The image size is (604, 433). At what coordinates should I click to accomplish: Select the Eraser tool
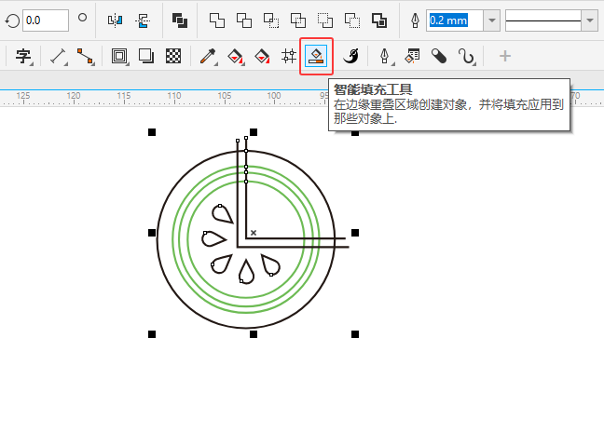[x=439, y=56]
